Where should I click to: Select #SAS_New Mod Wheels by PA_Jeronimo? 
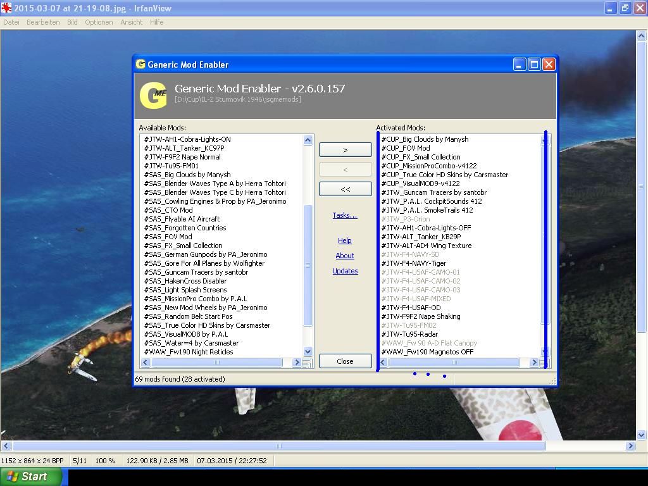click(206, 308)
